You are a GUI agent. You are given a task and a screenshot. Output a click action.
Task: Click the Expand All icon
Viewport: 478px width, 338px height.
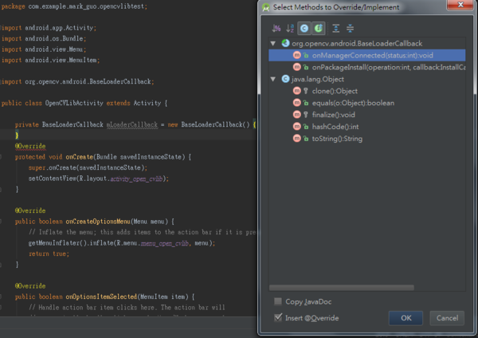pyautogui.click(x=335, y=28)
